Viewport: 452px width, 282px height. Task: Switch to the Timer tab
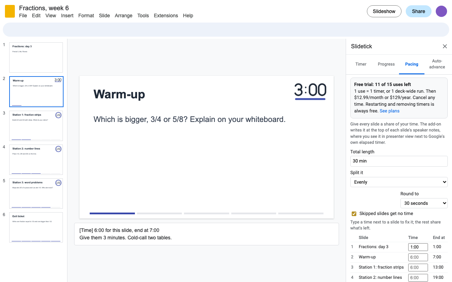361,64
